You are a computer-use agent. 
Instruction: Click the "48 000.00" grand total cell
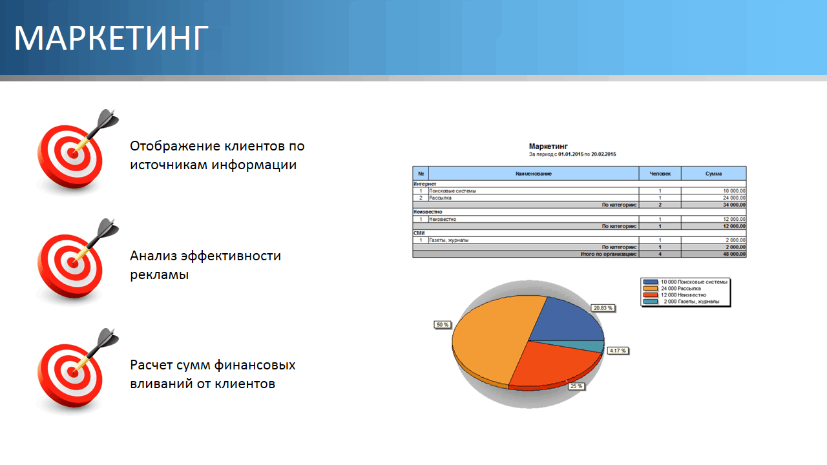[x=714, y=254]
